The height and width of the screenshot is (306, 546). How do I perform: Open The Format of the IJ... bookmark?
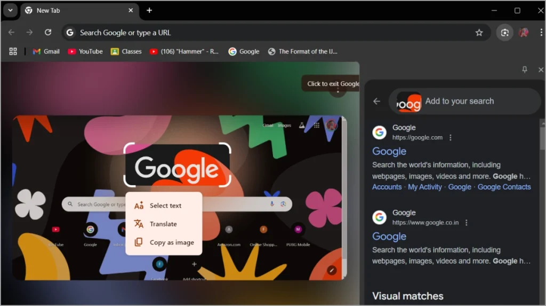pyautogui.click(x=303, y=51)
